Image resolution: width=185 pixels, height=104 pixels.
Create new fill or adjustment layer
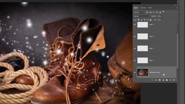(163, 80)
